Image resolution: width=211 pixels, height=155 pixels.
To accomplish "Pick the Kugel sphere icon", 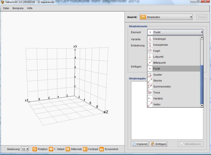I will (x=150, y=51).
